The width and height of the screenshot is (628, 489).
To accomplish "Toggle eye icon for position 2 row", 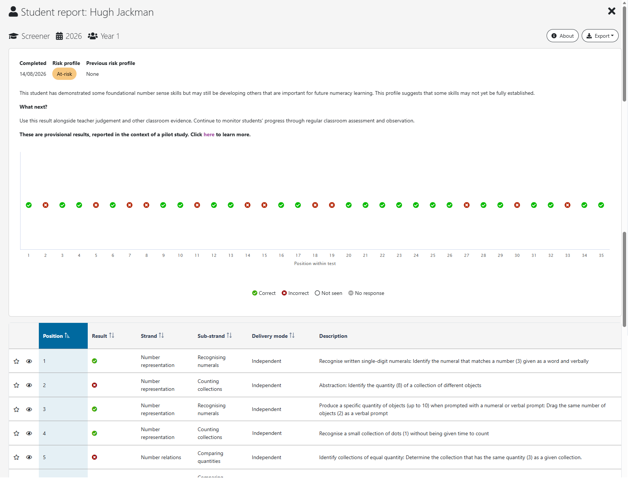I will coord(29,385).
